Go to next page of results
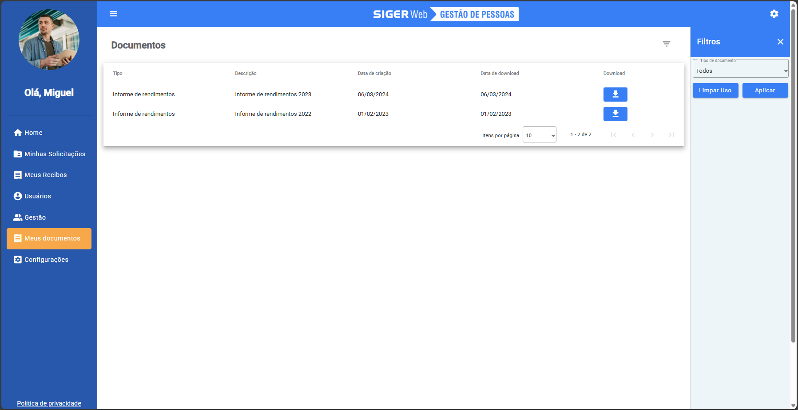This screenshot has height=410, width=798. coord(652,135)
